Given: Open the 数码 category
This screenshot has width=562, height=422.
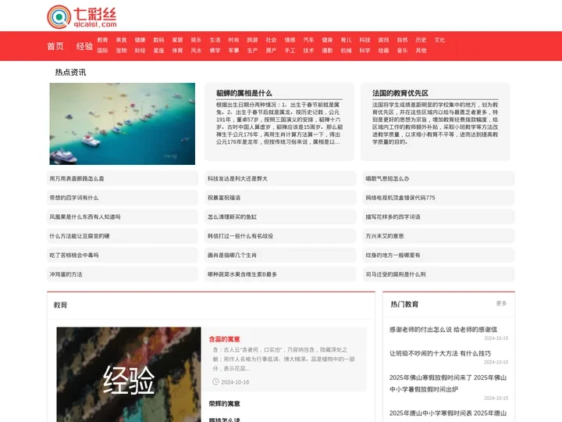Looking at the screenshot, I should point(158,40).
